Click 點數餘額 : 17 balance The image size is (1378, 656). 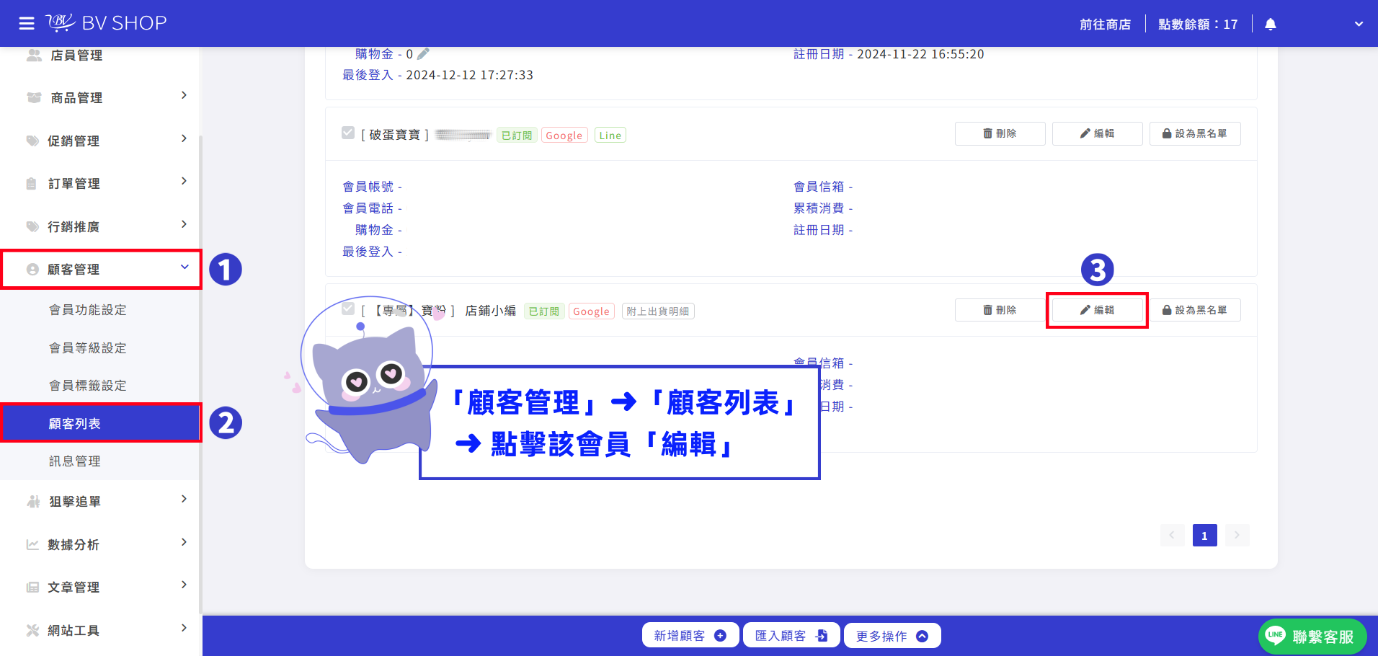click(x=1198, y=25)
